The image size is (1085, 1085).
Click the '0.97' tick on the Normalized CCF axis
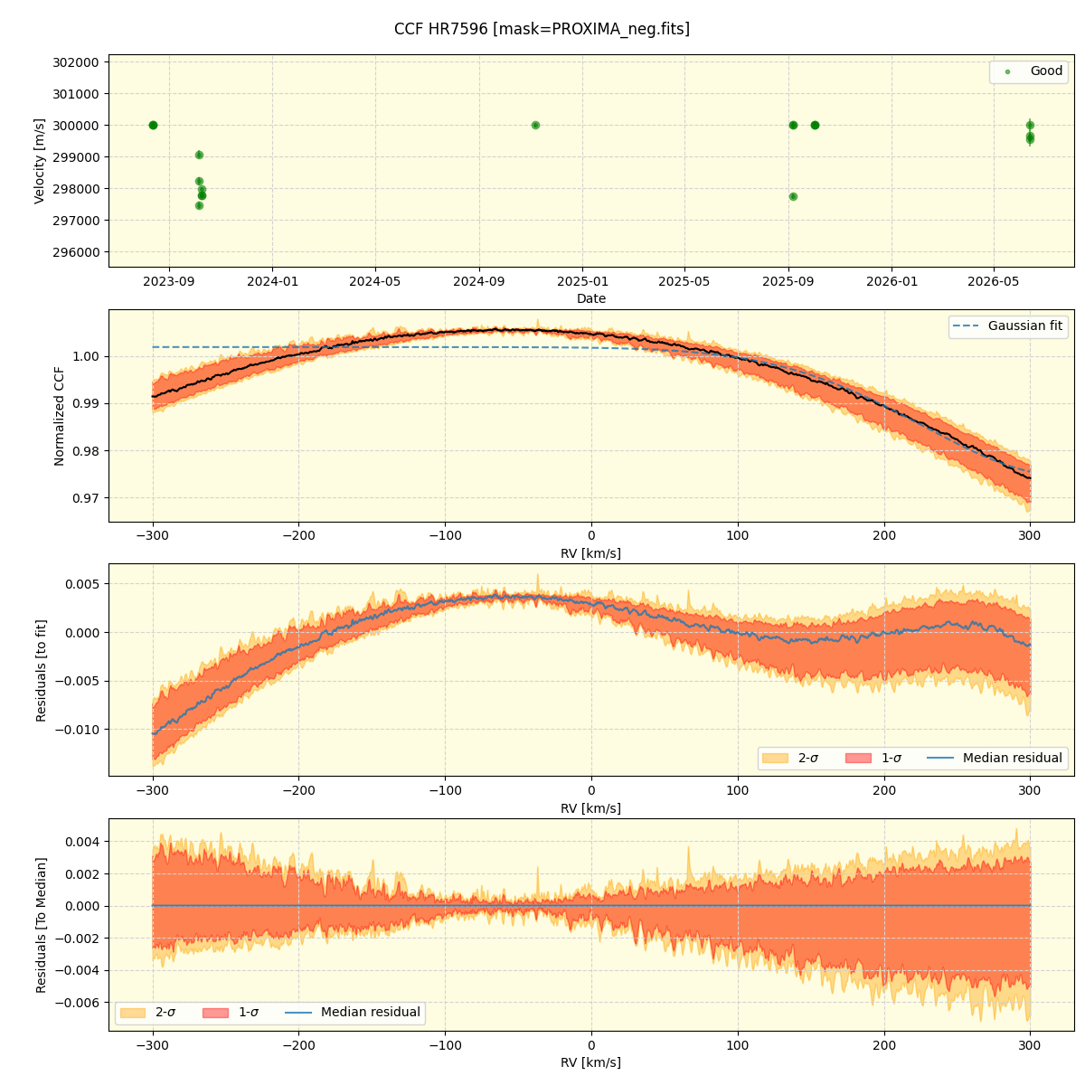88,498
